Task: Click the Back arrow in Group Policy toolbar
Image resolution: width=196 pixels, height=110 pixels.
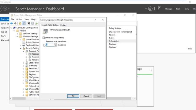Action: click(12, 23)
